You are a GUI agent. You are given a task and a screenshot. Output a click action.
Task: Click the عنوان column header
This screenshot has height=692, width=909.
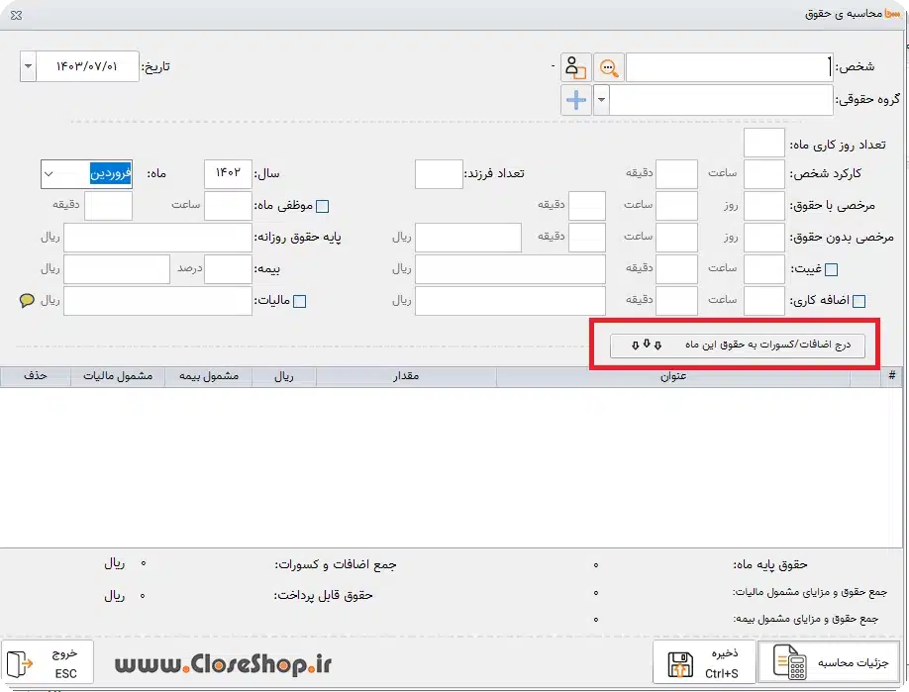tap(673, 377)
